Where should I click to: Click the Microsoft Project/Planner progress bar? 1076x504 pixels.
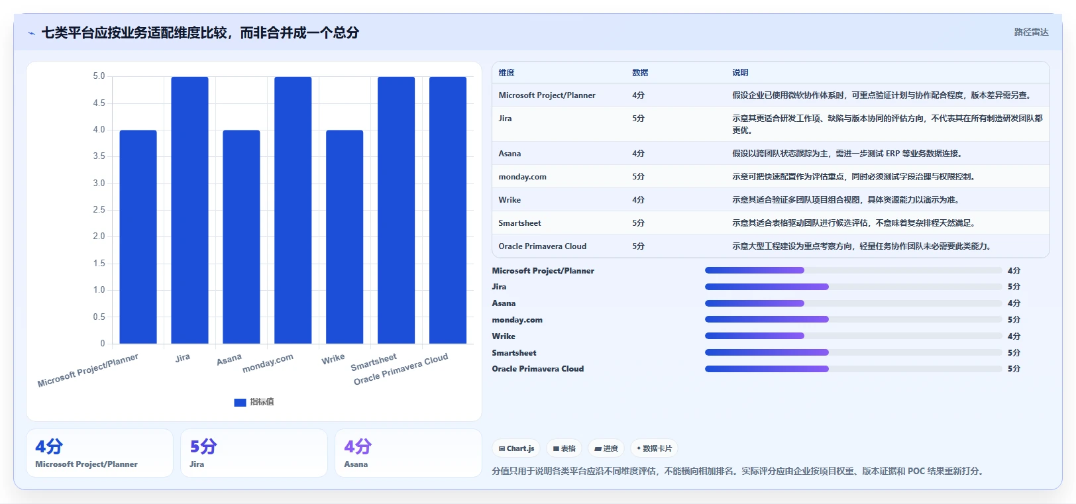(853, 270)
